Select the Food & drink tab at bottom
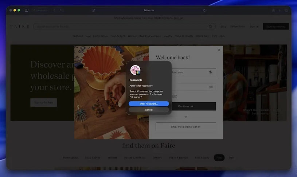Image resolution: width=297 pixels, height=177 pixels. pyautogui.click(x=93, y=158)
